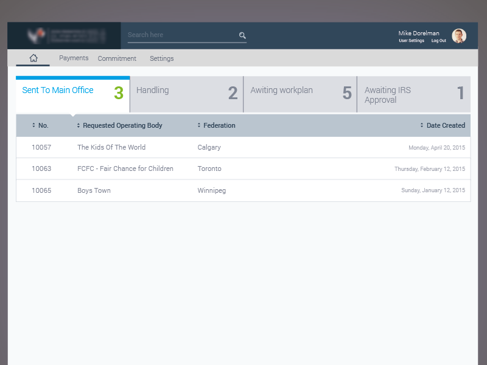The width and height of the screenshot is (487, 365).
Task: Click the blurred company logo
Action: [64, 35]
